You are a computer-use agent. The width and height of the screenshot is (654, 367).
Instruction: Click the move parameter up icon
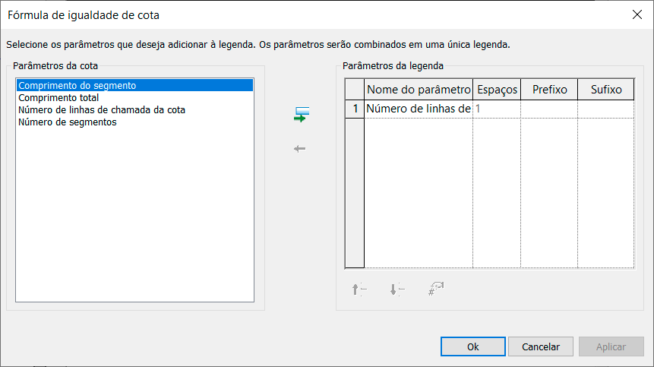[x=359, y=289]
